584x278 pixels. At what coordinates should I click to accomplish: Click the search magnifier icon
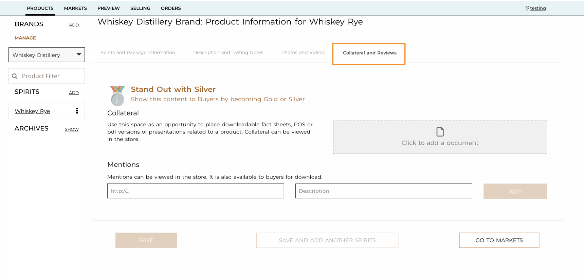15,76
